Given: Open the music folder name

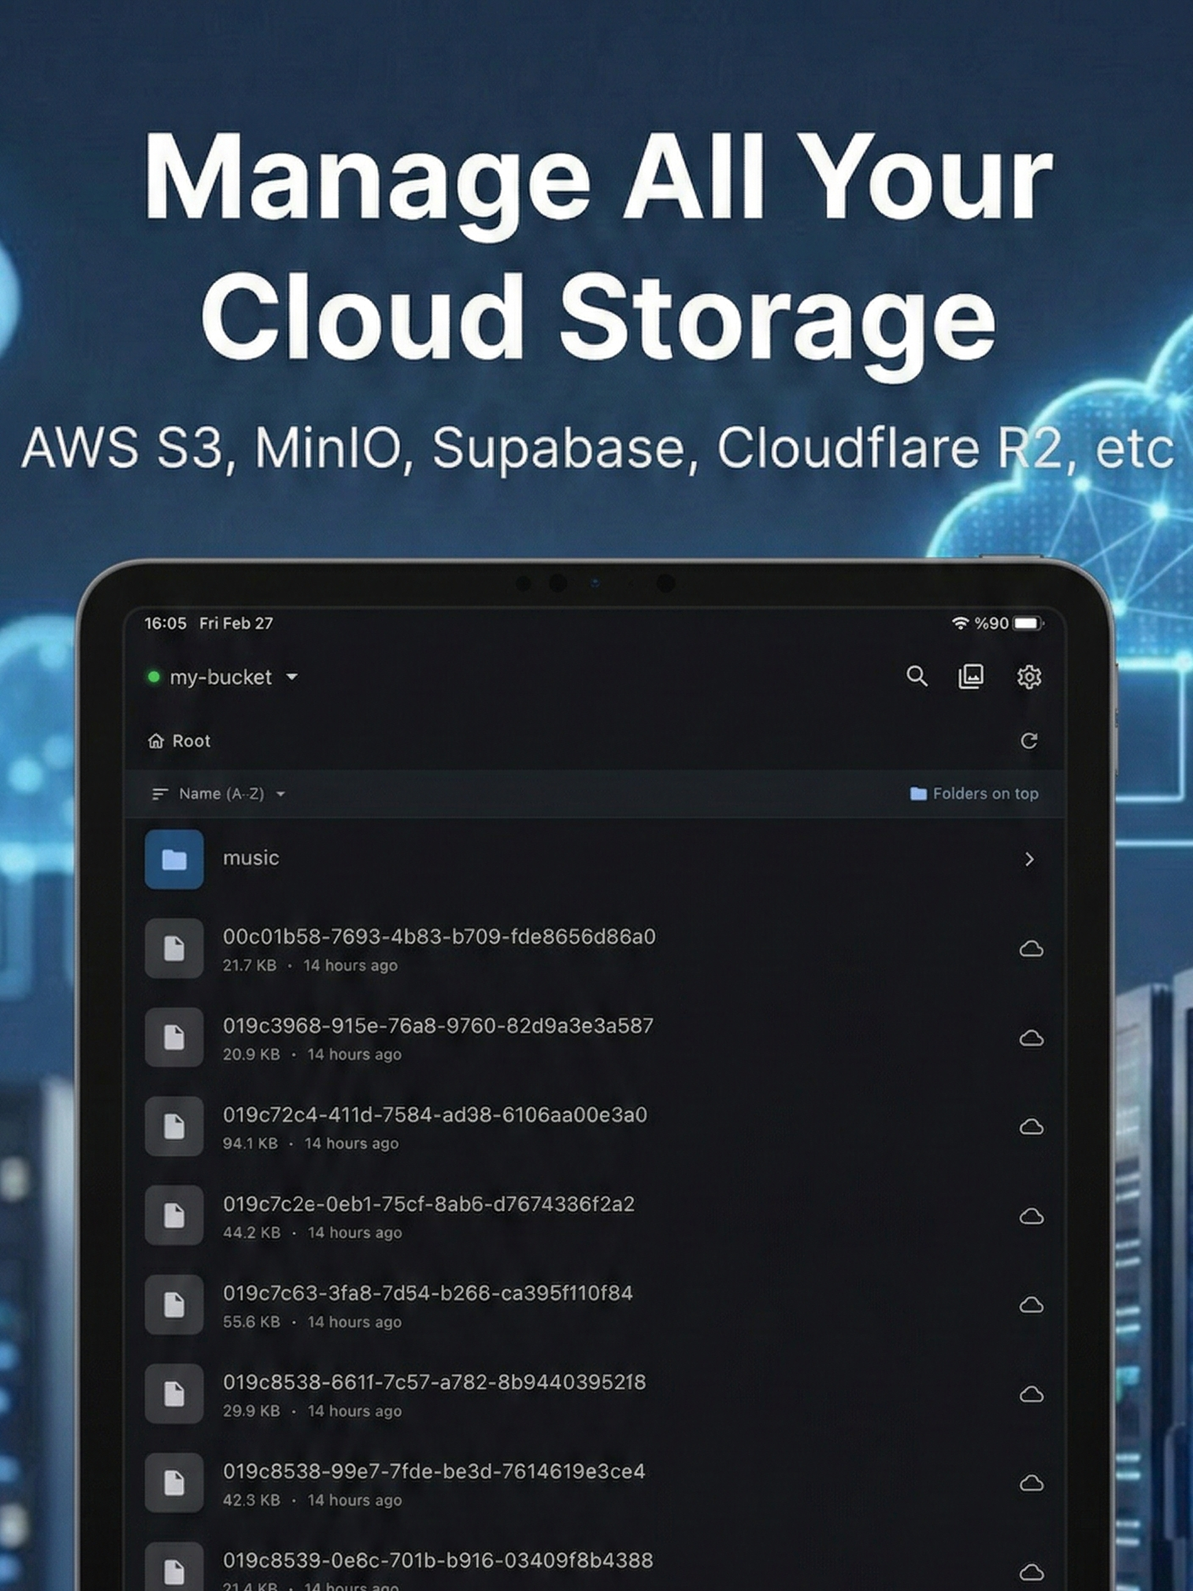Looking at the screenshot, I should (251, 858).
